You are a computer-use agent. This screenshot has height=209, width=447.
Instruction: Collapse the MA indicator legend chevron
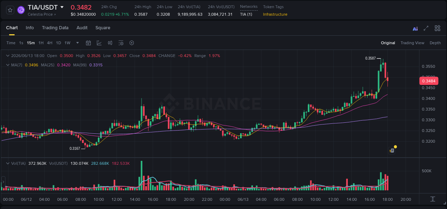pos(8,65)
